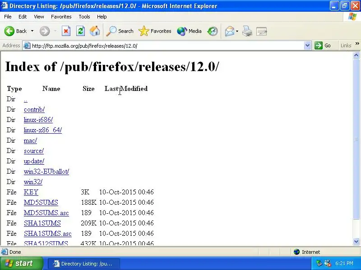This screenshot has height=270, width=361.
Task: Open the parent directory '..' link
Action: [x=26, y=99]
